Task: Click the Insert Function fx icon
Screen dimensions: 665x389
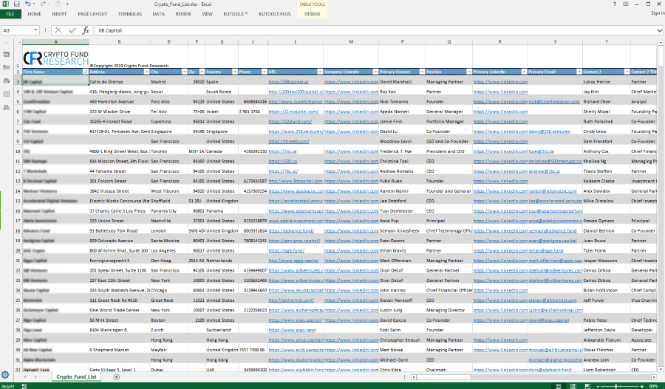Action: 86,30
